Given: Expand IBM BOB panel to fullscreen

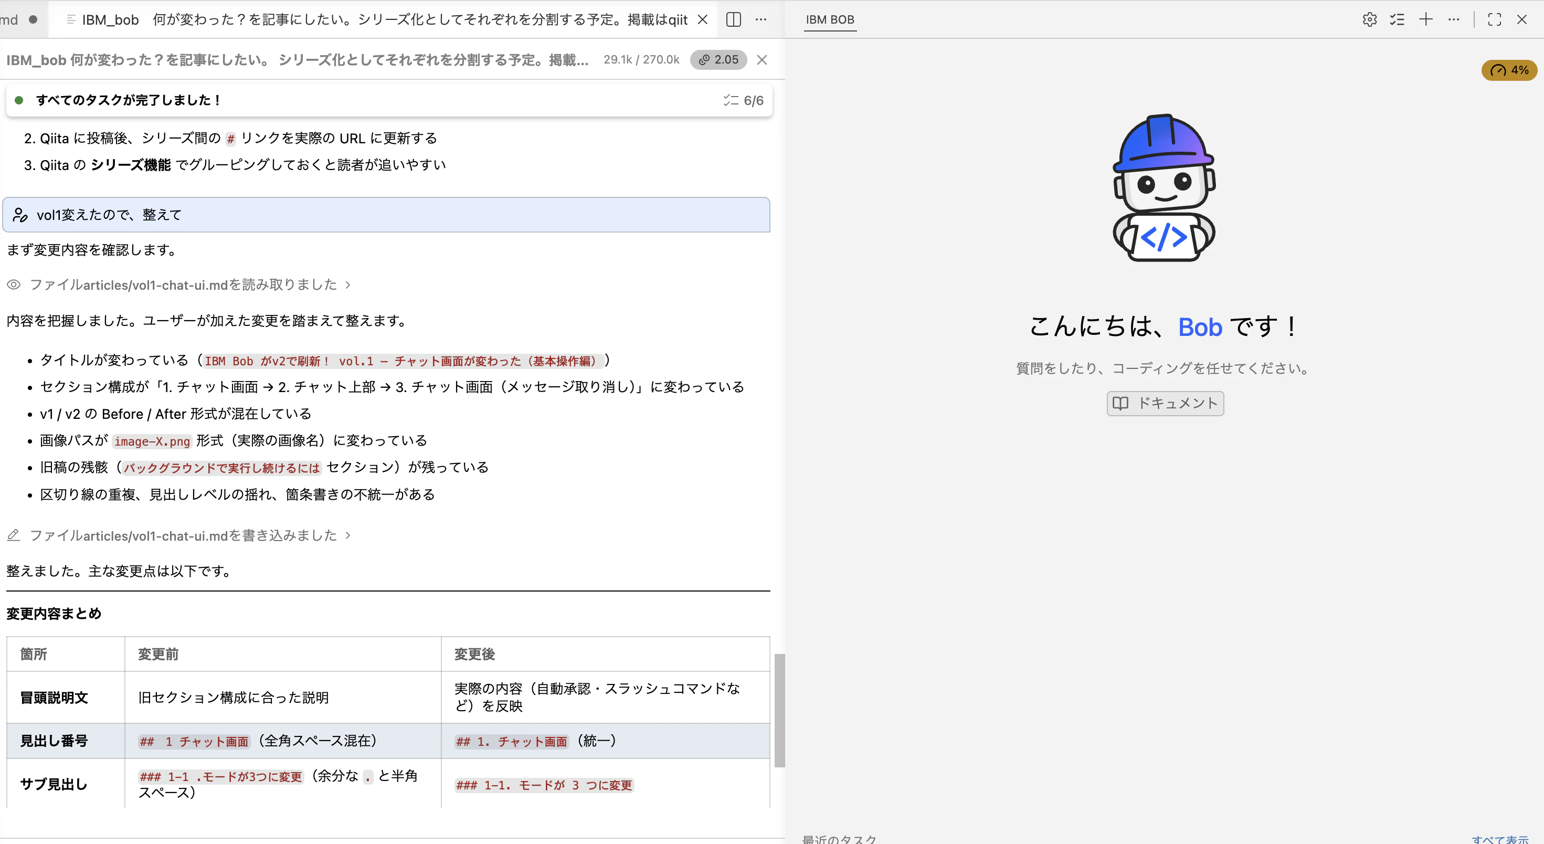Looking at the screenshot, I should click(1495, 19).
